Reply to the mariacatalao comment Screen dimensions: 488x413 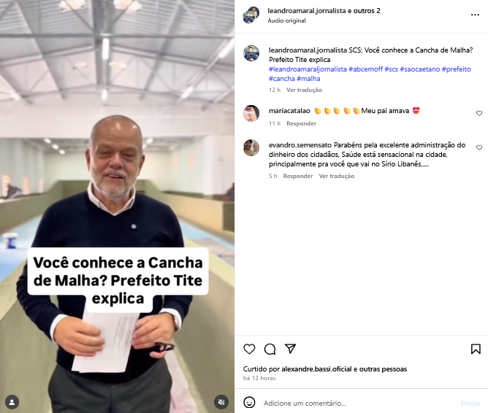click(x=301, y=123)
